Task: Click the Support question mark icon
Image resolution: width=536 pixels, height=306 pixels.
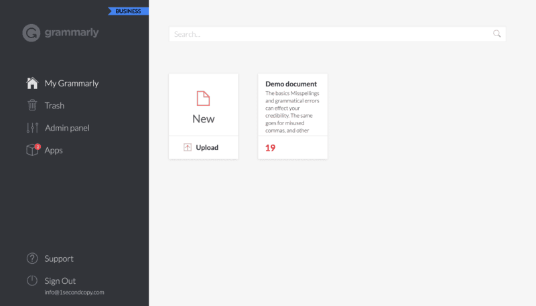Action: 32,258
